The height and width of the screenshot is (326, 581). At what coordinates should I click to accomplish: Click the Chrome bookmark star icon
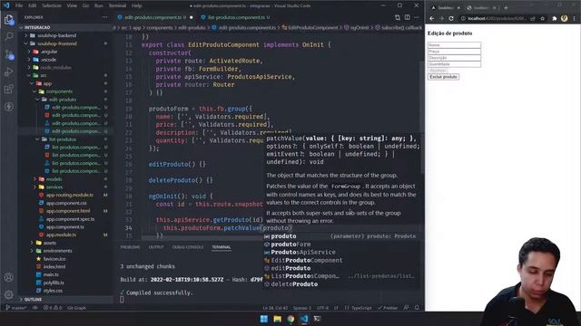(542, 18)
